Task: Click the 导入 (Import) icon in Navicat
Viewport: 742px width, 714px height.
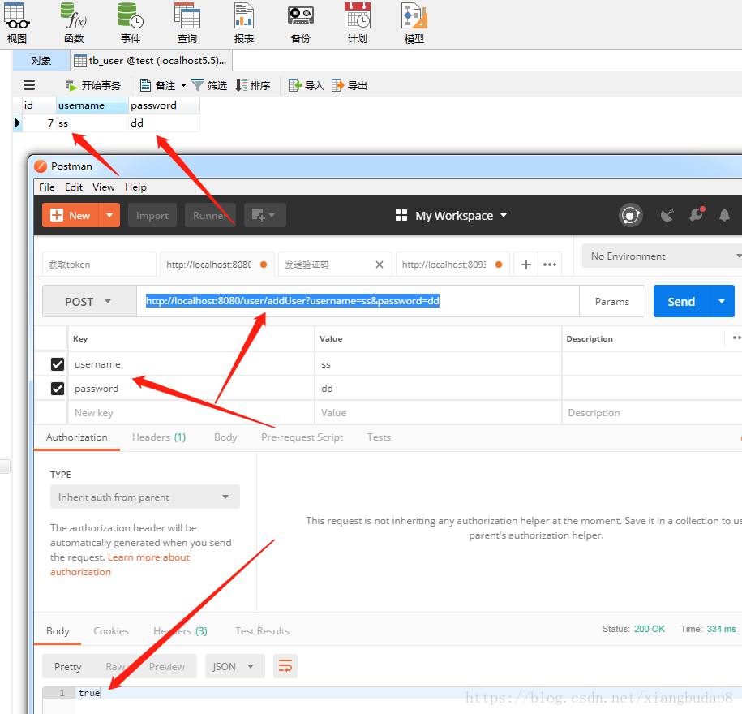Action: (295, 85)
